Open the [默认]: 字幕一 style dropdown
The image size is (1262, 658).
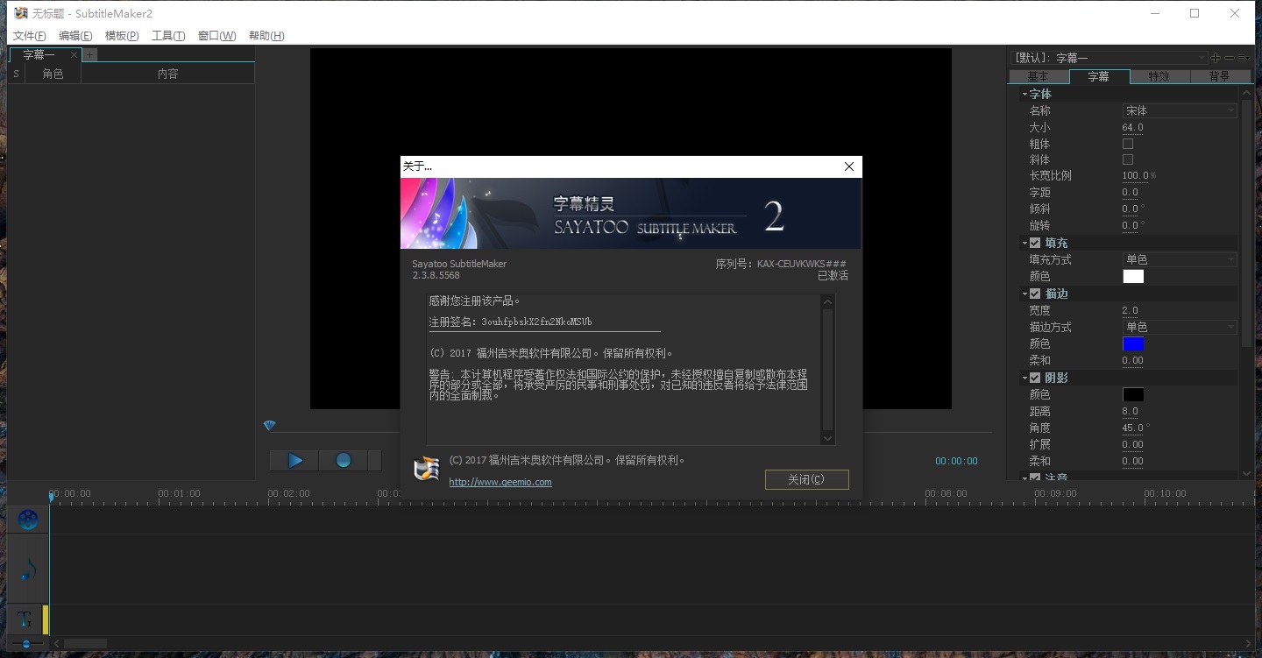click(x=1110, y=58)
